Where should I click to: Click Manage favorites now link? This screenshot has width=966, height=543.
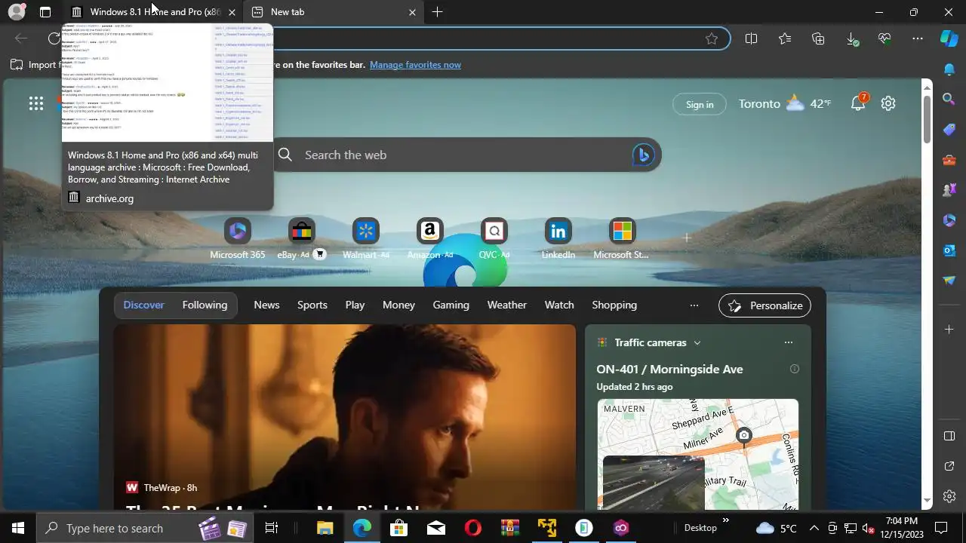415,65
